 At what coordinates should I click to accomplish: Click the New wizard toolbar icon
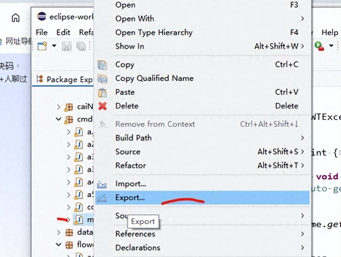click(42, 46)
